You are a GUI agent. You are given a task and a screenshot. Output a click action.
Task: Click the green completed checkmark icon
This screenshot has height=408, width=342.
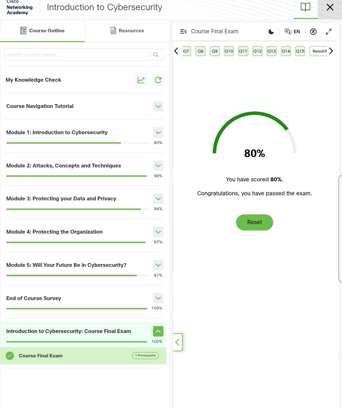(x=10, y=356)
